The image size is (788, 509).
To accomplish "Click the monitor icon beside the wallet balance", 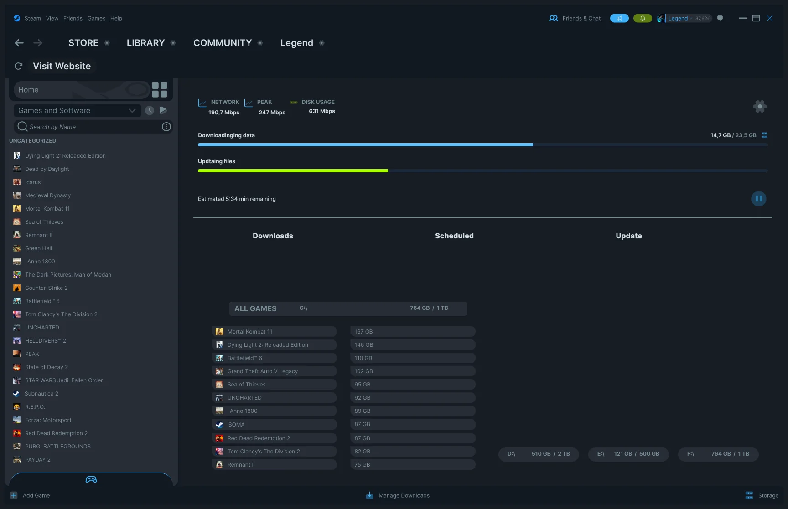I will 720,18.
